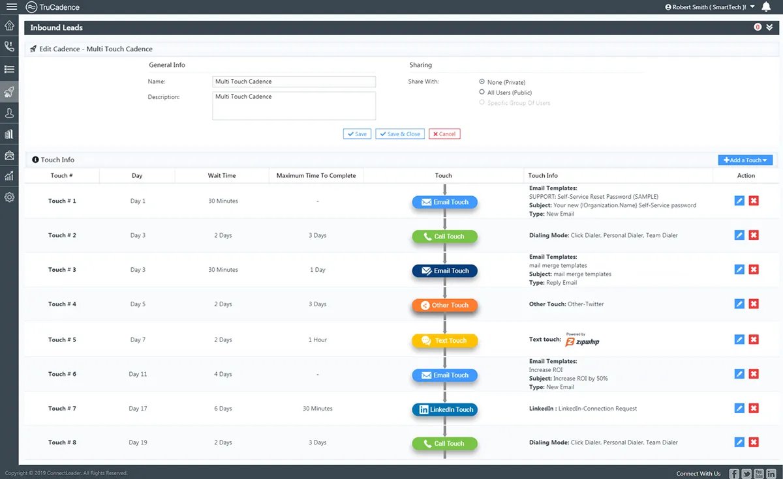Click the LinkedIn Touch step
This screenshot has width=783, height=479.
444,410
